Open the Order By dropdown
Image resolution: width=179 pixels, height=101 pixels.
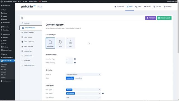coord(83,74)
